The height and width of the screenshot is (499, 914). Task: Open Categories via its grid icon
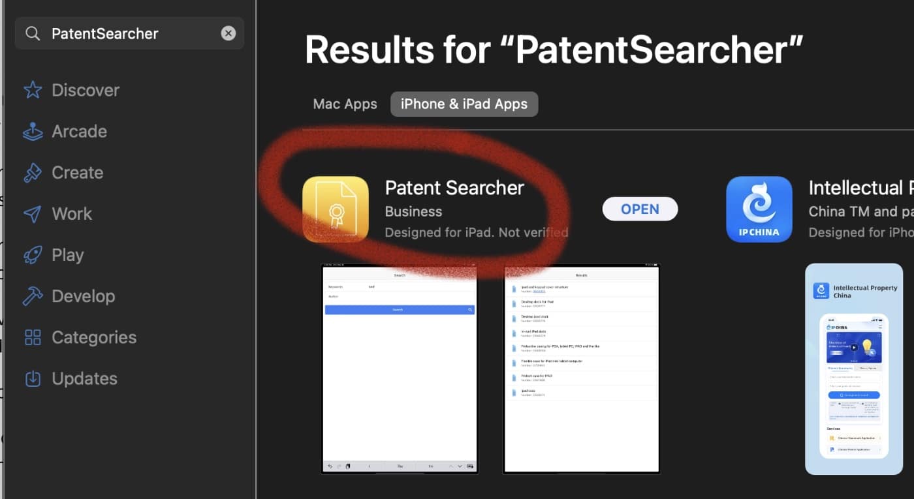coord(33,337)
